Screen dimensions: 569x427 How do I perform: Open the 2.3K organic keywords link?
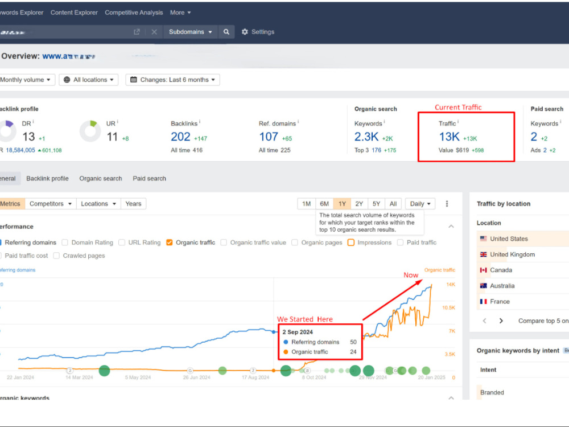(366, 137)
